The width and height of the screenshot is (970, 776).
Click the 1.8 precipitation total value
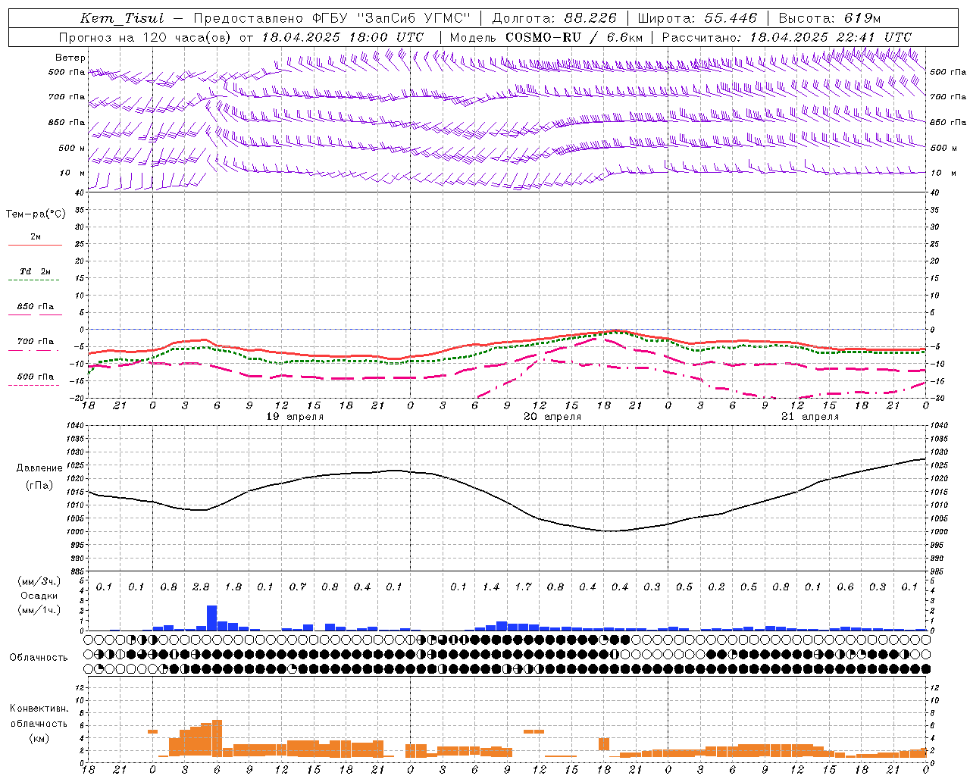point(233,587)
